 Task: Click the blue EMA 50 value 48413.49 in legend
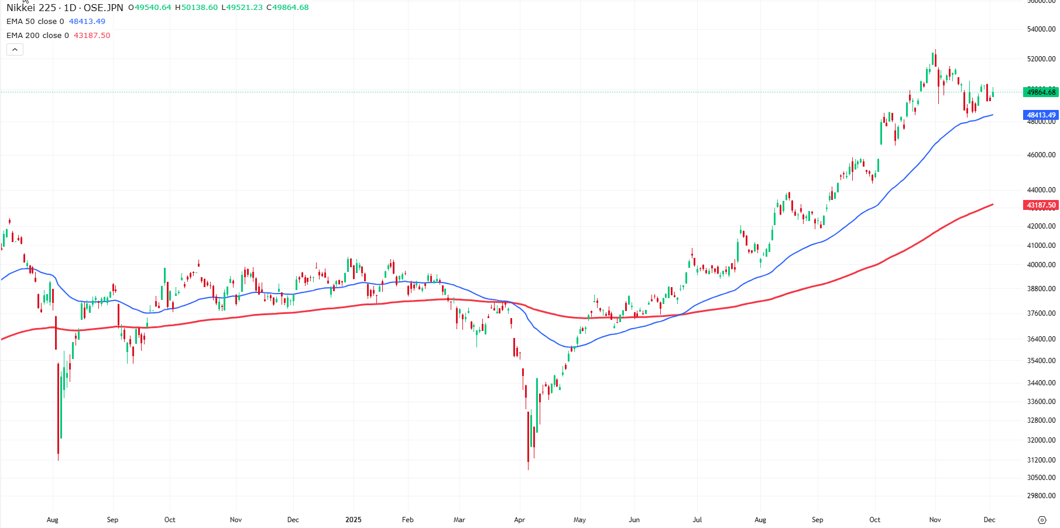click(x=87, y=22)
